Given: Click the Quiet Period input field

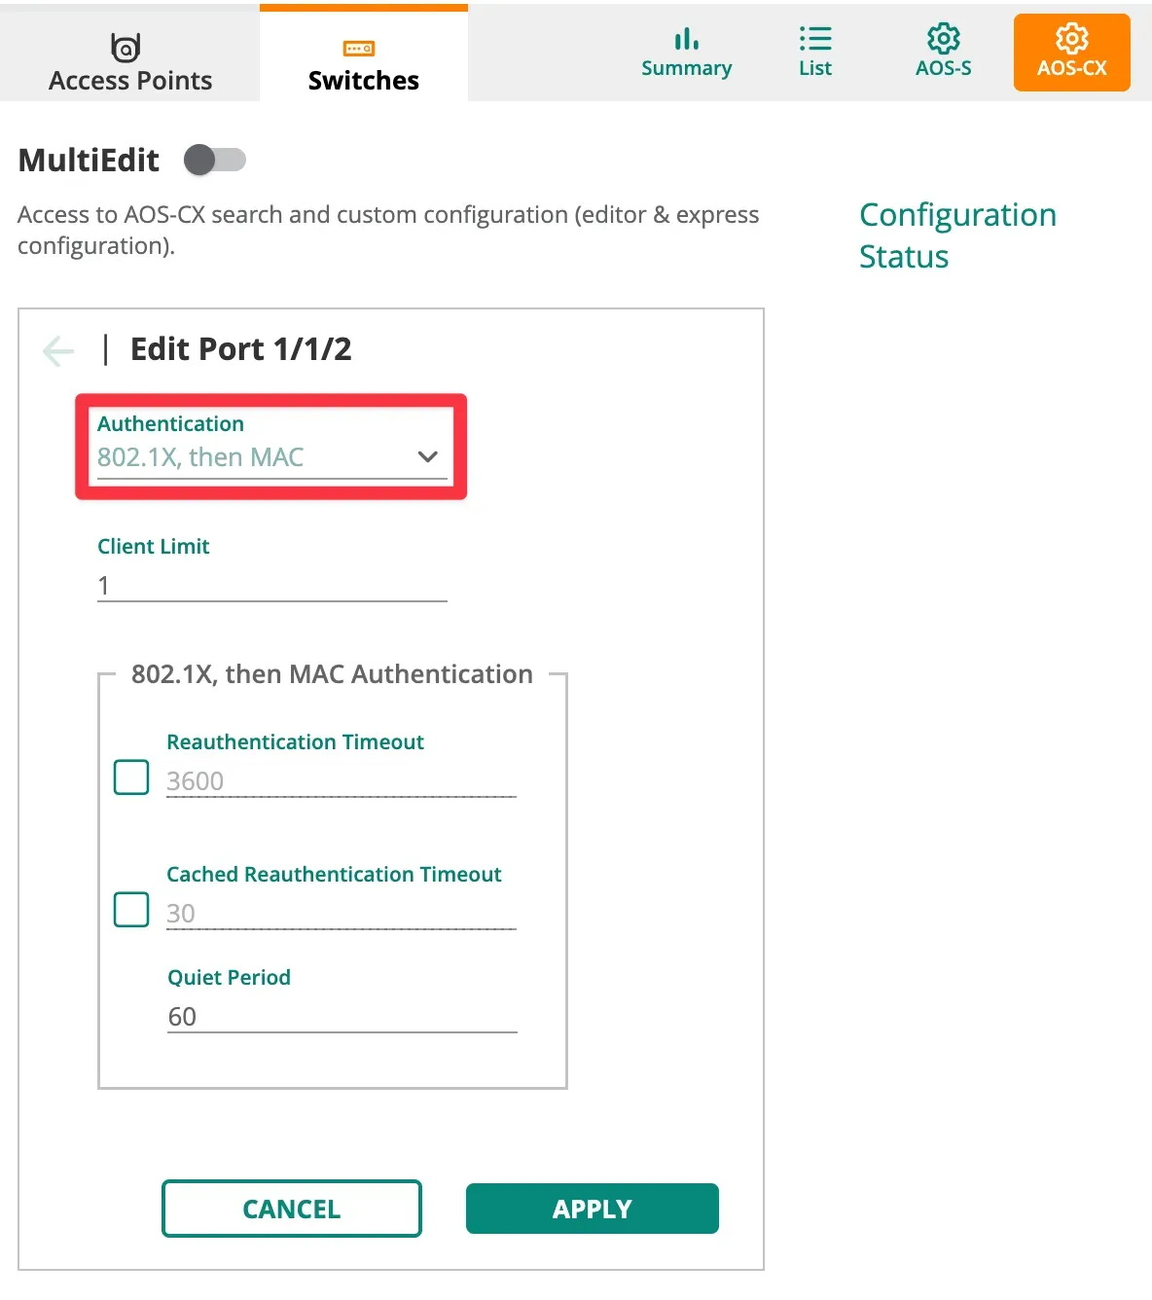Looking at the screenshot, I should [x=342, y=1017].
